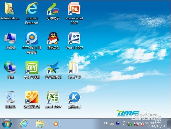Launch 爱奇艺视频 iQIYI shortcut

point(32,68)
